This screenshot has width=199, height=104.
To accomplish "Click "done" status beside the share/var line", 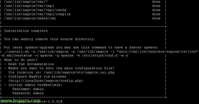I will [x=156, y=18].
